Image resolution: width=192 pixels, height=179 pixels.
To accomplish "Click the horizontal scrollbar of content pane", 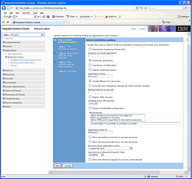I will (x=106, y=173).
